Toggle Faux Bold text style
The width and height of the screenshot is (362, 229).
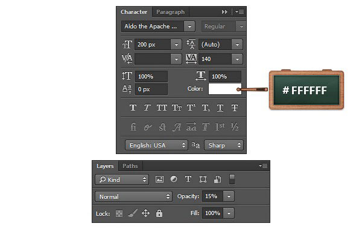pyautogui.click(x=133, y=108)
